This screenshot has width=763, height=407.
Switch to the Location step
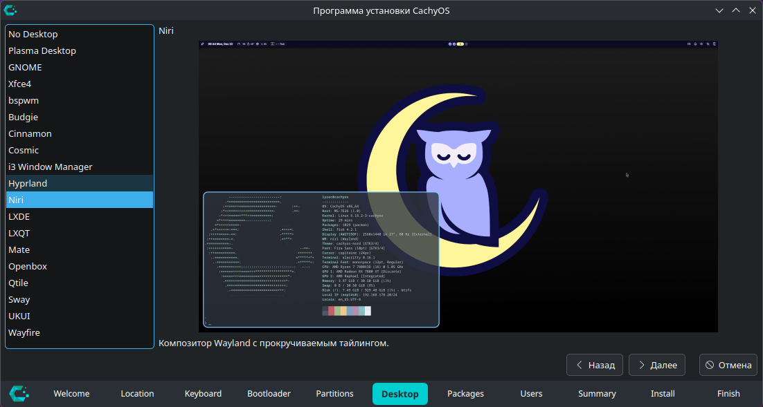(137, 393)
